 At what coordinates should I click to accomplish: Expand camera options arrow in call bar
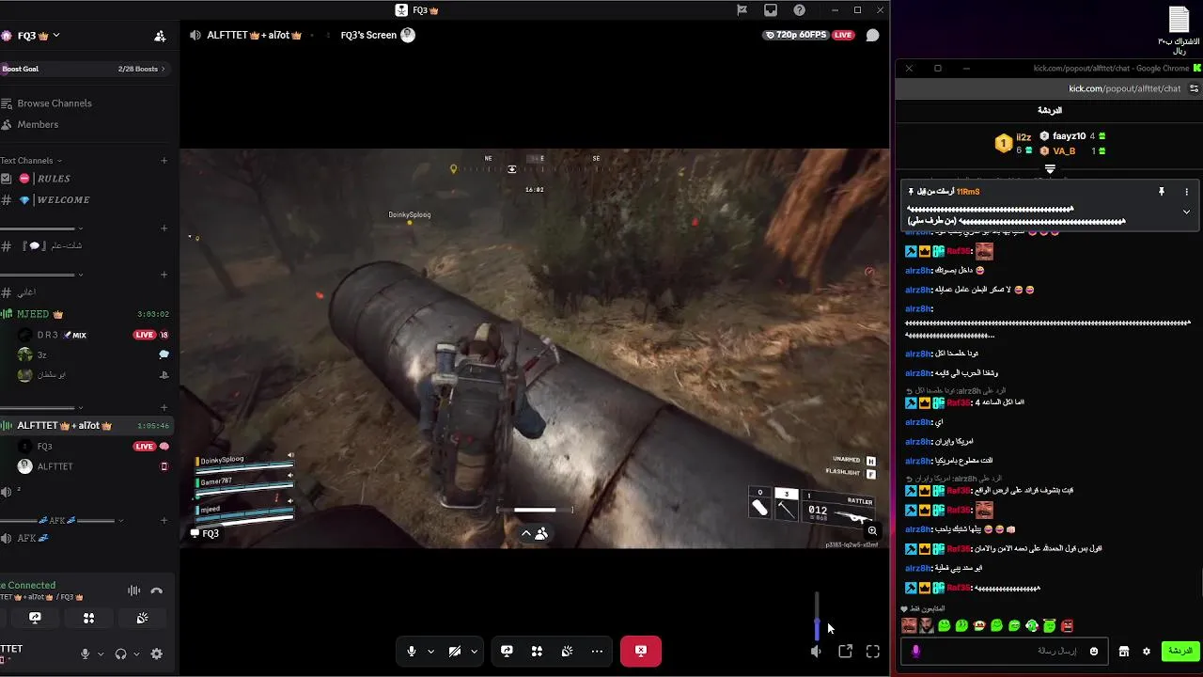pos(474,651)
